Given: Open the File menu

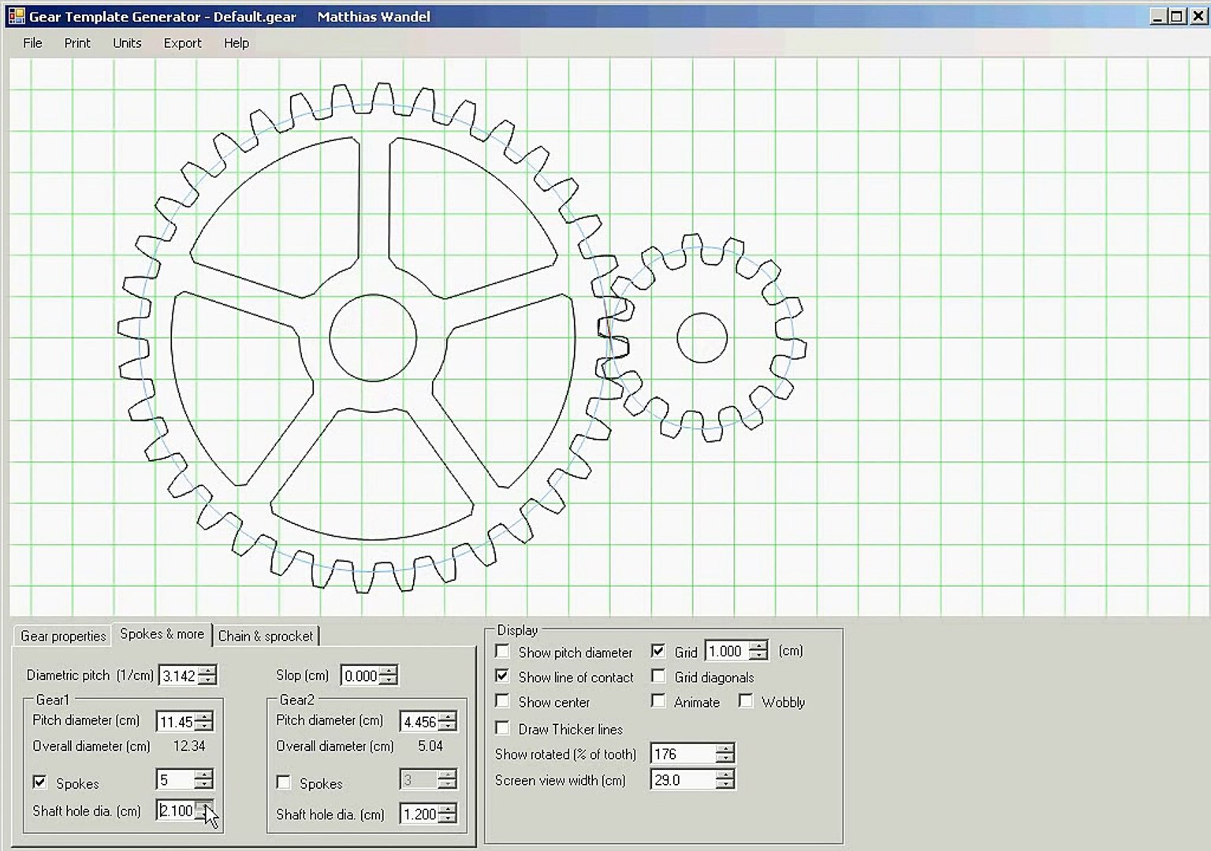Looking at the screenshot, I should 32,43.
